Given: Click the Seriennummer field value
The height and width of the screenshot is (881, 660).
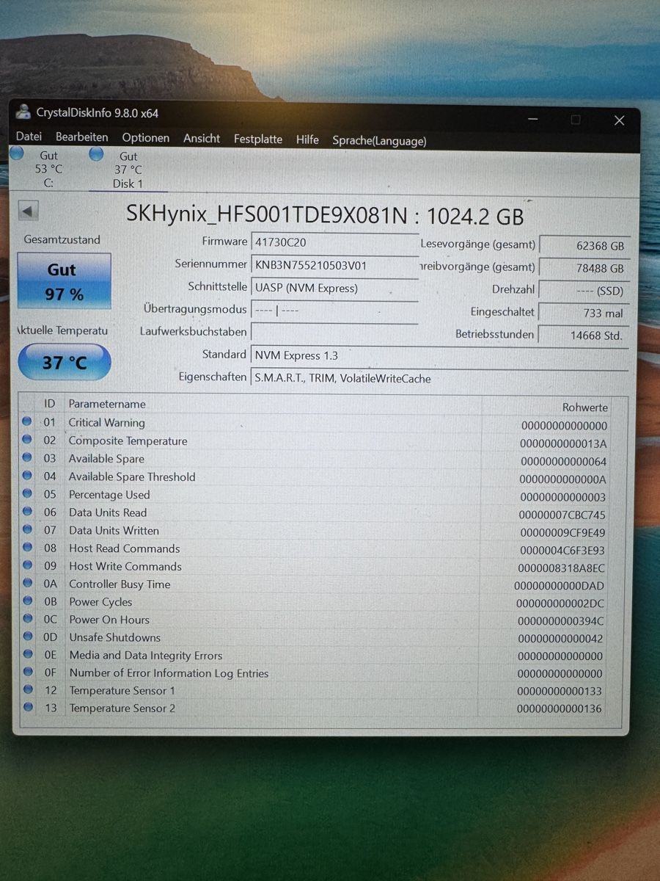Looking at the screenshot, I should point(334,265).
